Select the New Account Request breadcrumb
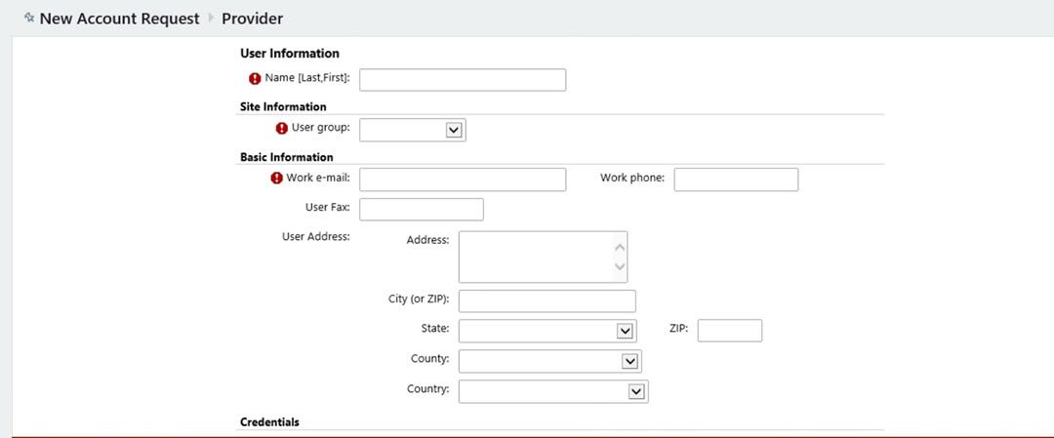Viewport: 1054px width, 438px height. (x=120, y=19)
